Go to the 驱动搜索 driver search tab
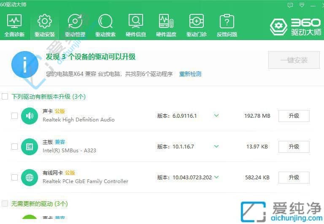 (x=105, y=26)
